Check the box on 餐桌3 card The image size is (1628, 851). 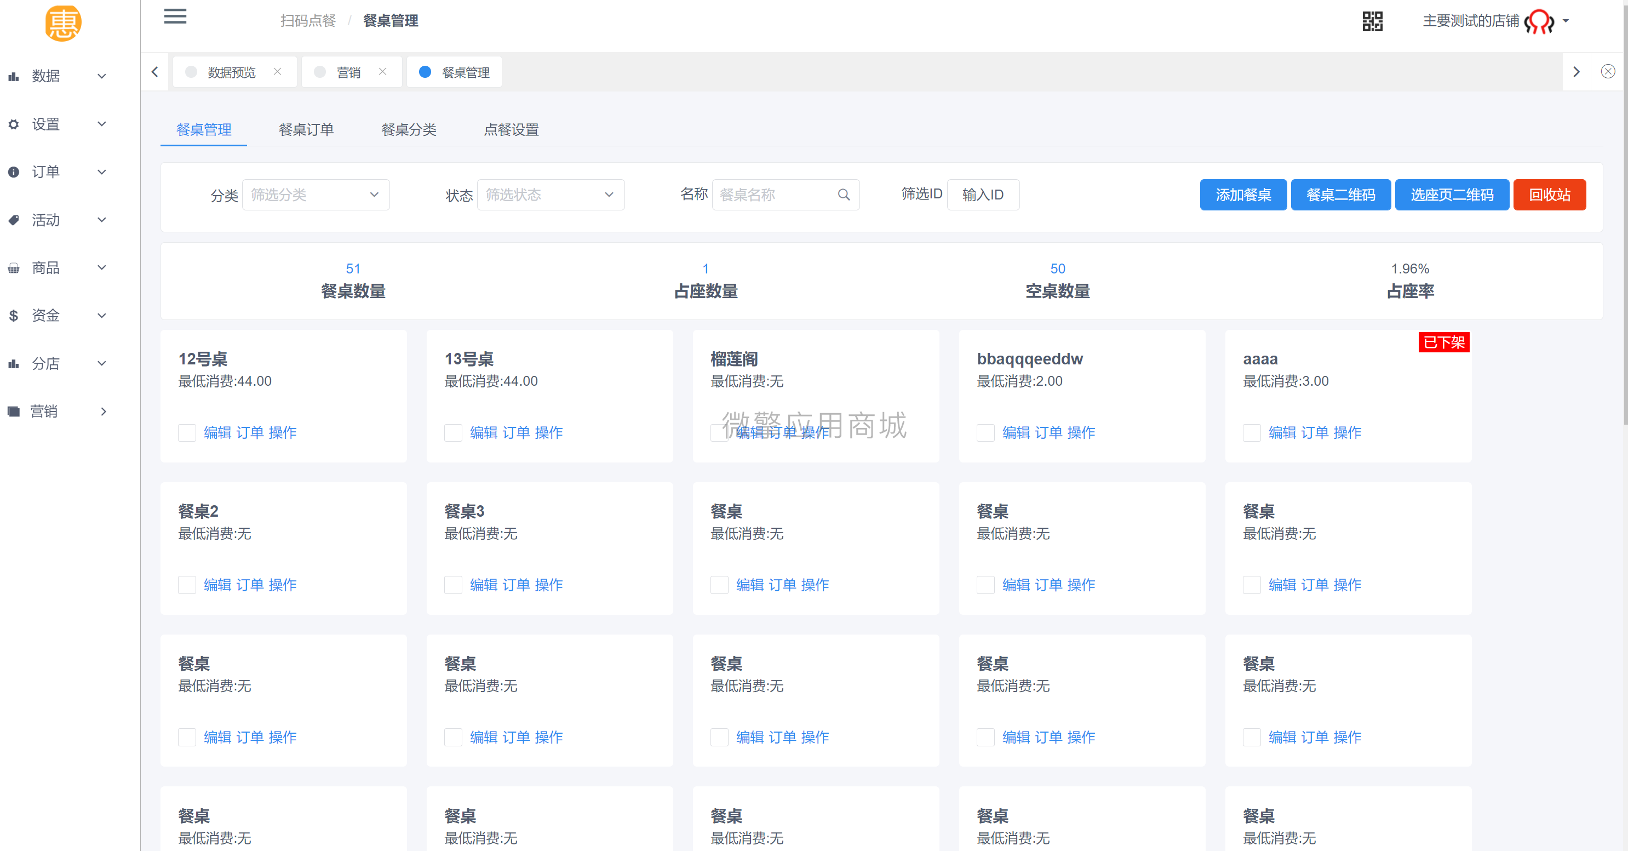452,585
